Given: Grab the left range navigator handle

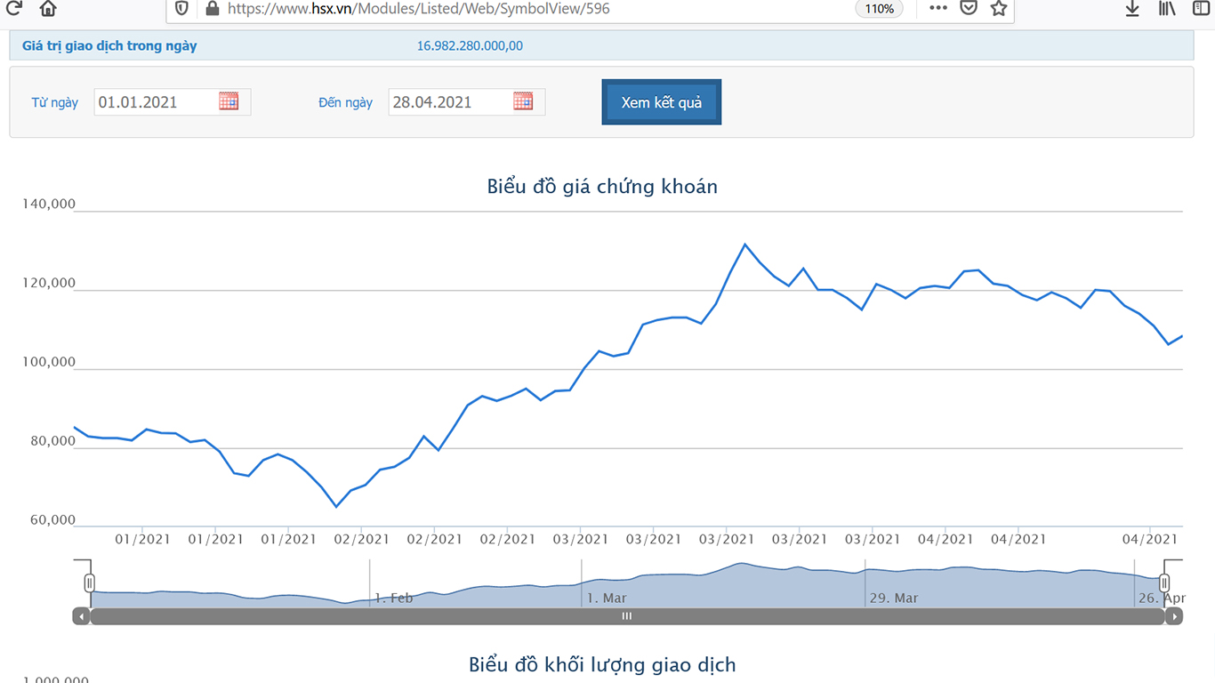Looking at the screenshot, I should tap(89, 583).
